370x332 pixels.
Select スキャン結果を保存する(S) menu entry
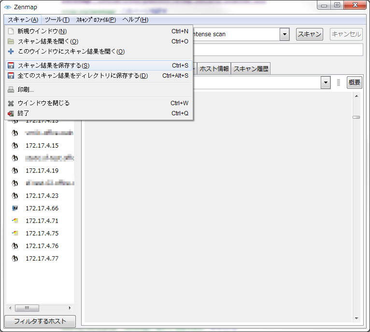[99, 65]
